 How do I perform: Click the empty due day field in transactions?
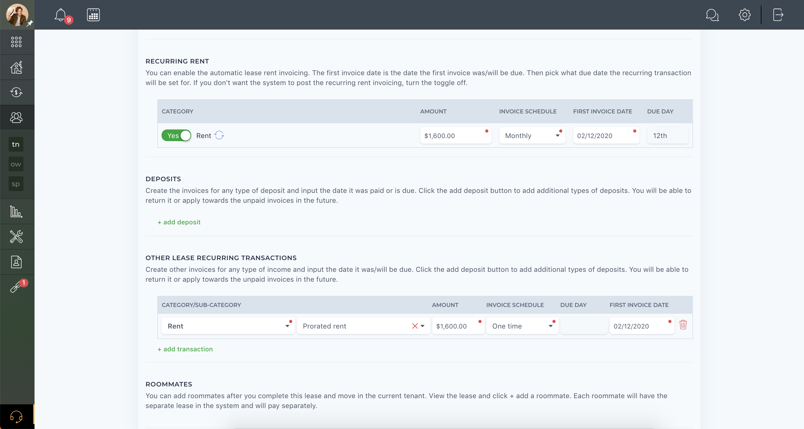pos(584,326)
